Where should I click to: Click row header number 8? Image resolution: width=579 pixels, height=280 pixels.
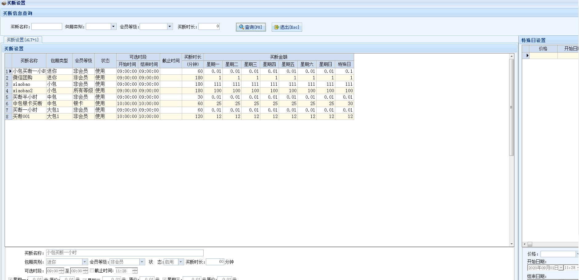tap(8, 116)
